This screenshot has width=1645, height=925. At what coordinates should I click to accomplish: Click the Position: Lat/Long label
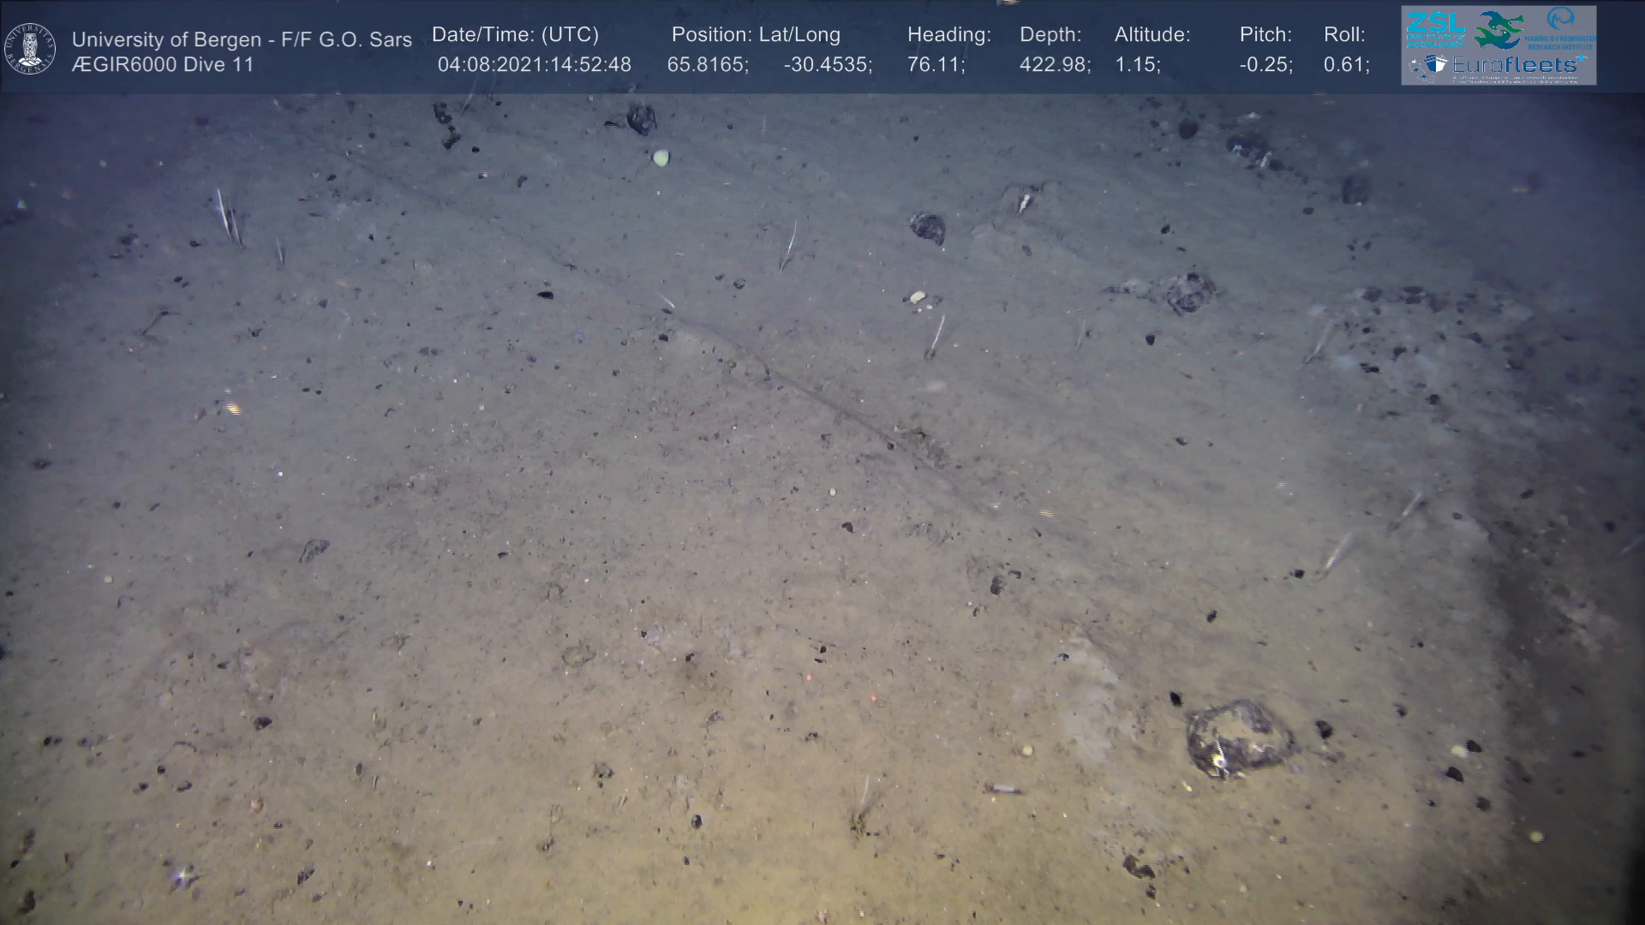pos(756,34)
